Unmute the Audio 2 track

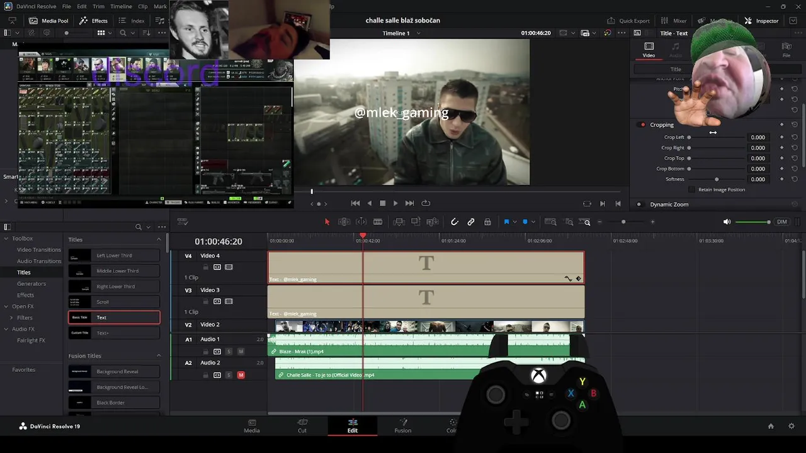click(241, 375)
